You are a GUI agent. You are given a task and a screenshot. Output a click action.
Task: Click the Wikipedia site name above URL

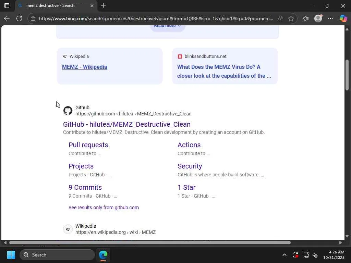pyautogui.click(x=86, y=226)
